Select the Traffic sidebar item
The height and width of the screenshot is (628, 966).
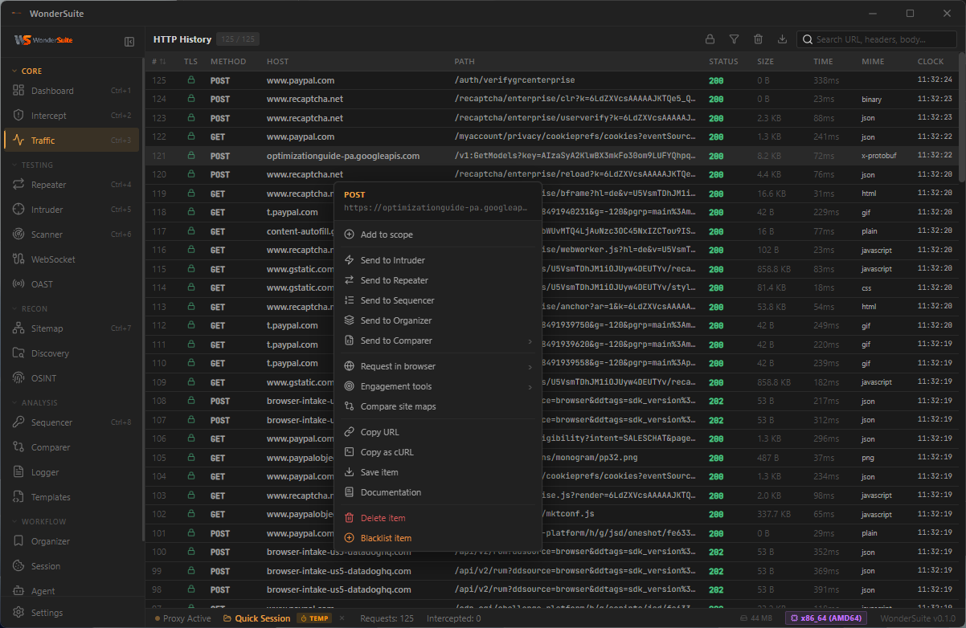[x=71, y=141]
